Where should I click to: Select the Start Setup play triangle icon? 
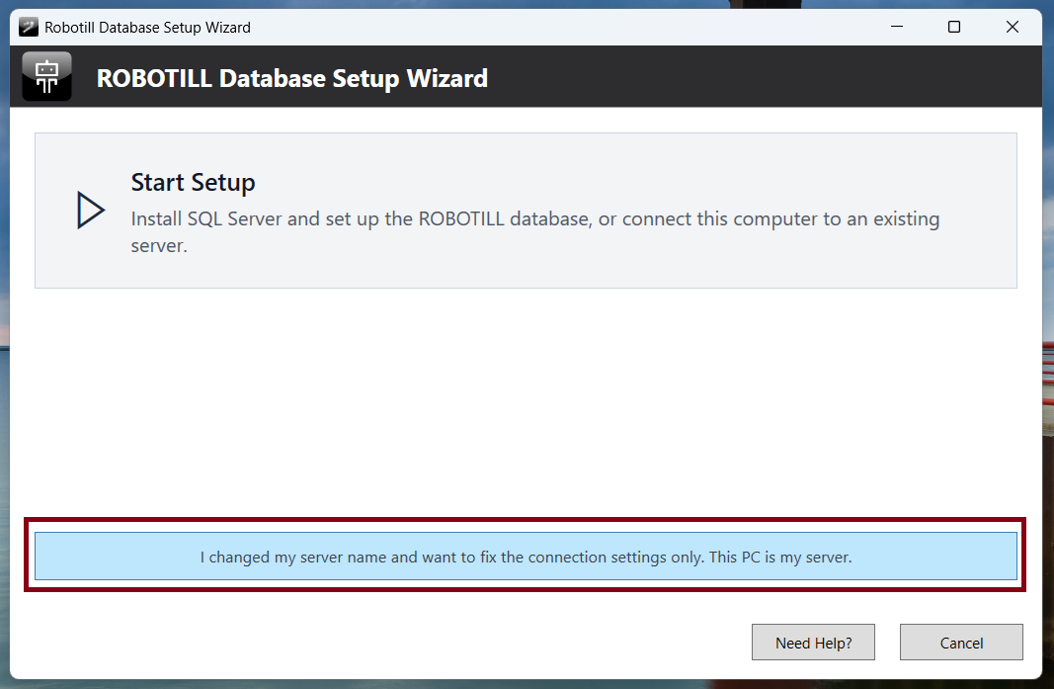point(90,210)
